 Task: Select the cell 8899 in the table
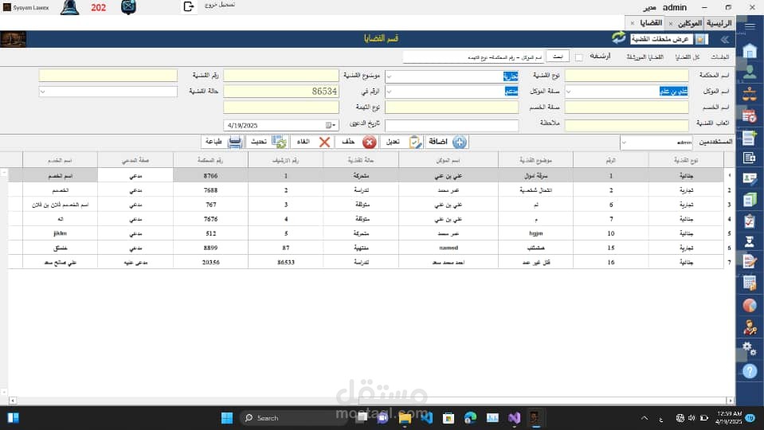click(210, 248)
